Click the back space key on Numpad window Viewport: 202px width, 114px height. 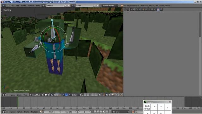point(147,107)
